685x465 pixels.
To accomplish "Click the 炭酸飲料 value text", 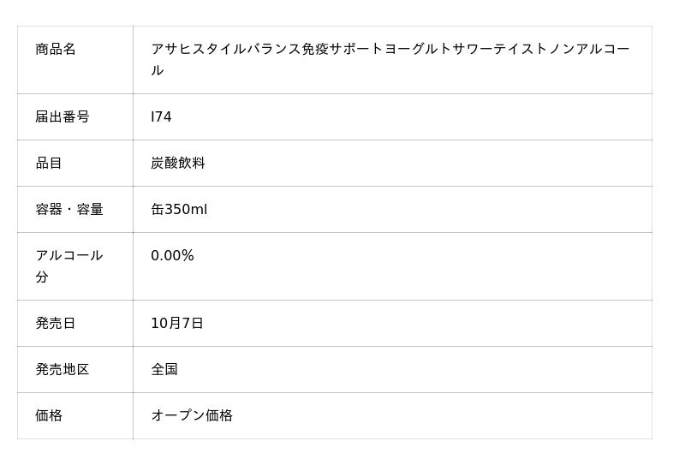I will tap(178, 164).
